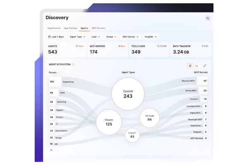This screenshot has height=165, width=248.
Task: Select the Agents 543 summary card
Action: (66, 49)
